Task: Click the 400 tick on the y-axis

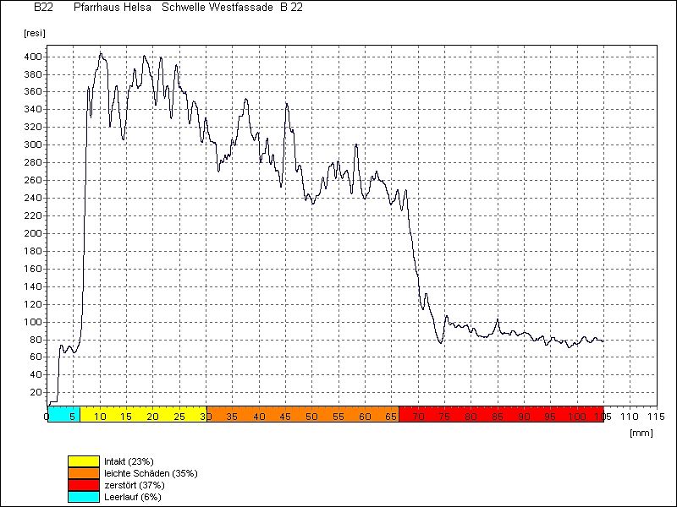Action: 33,57
